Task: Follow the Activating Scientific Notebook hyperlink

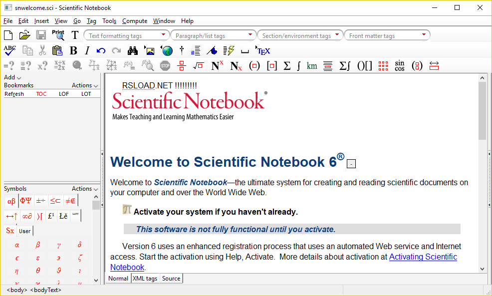Action: point(423,257)
